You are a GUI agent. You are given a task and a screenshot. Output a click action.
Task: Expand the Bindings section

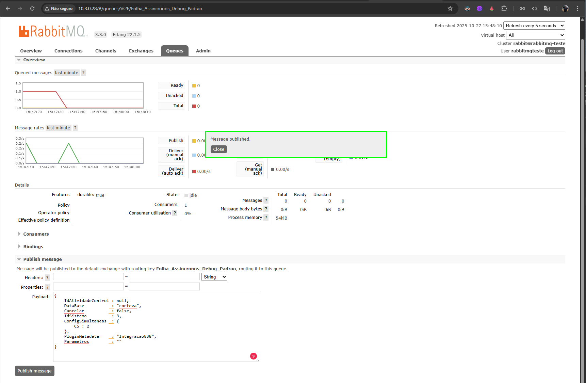click(33, 247)
